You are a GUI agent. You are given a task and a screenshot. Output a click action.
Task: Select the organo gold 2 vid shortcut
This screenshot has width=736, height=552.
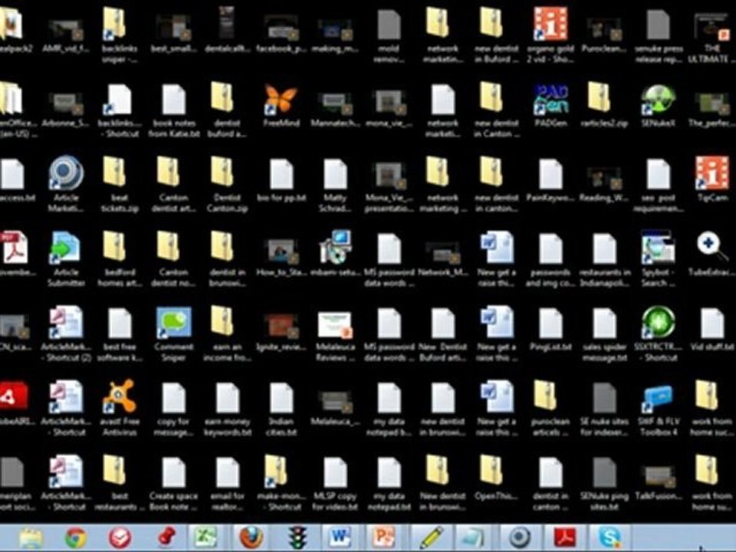tap(550, 35)
